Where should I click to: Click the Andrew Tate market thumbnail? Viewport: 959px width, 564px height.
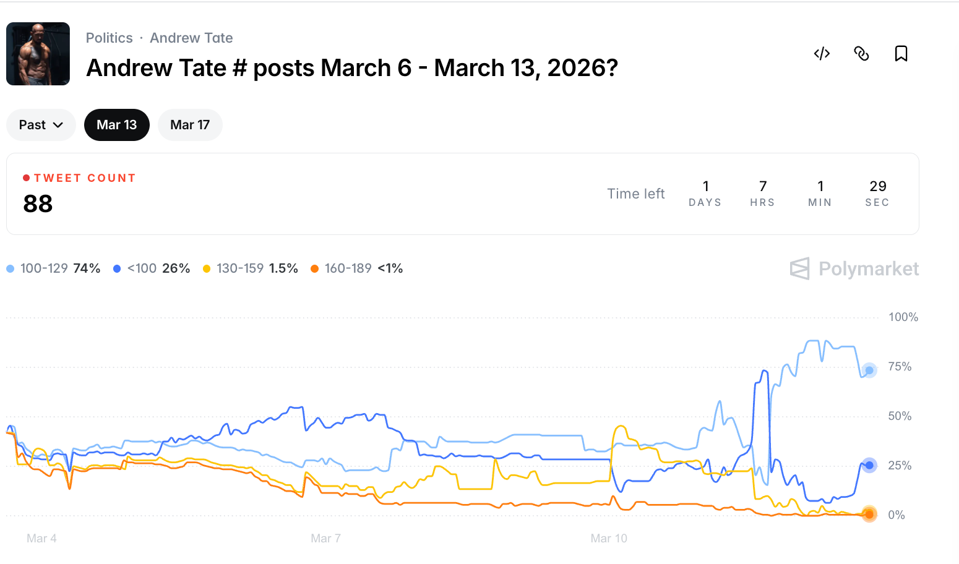click(38, 54)
